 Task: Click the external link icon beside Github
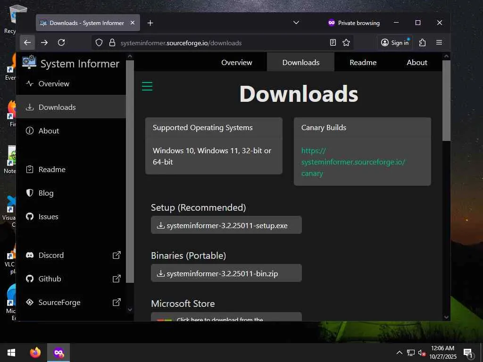tap(117, 279)
